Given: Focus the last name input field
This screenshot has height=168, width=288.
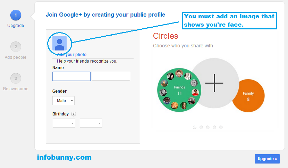Looking at the screenshot, I should pos(111,76).
